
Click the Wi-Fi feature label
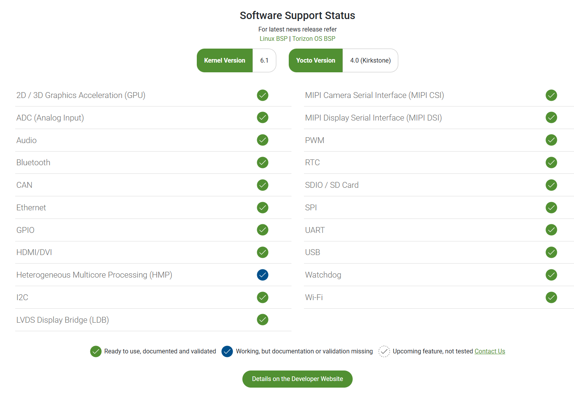pyautogui.click(x=314, y=297)
